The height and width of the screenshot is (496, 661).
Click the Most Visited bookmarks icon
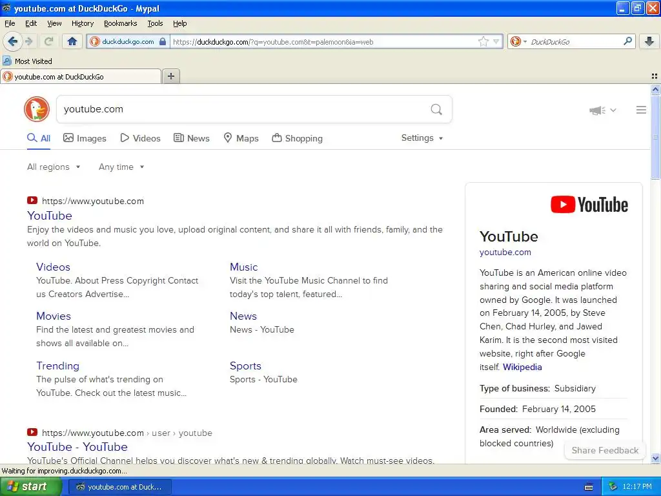7,61
